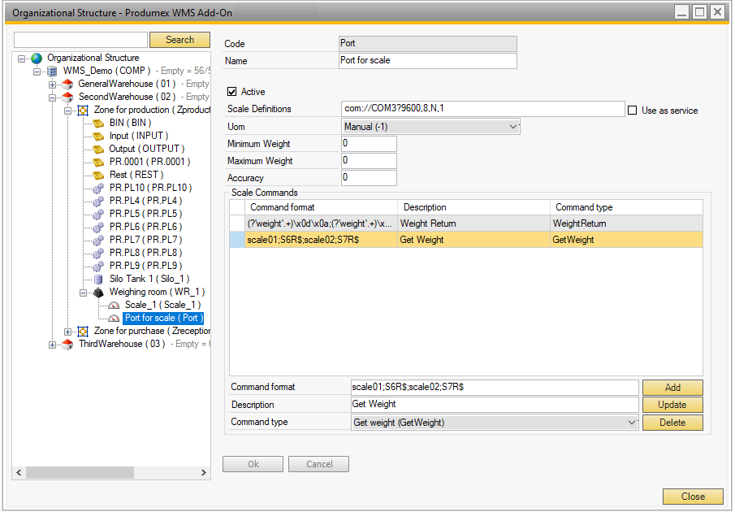
Task: Click the PR.PL10 production line gear icon
Action: pyautogui.click(x=98, y=188)
